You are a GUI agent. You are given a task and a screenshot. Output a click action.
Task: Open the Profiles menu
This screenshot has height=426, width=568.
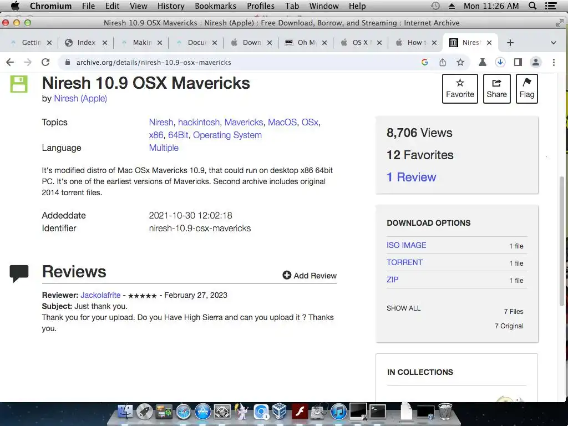click(261, 6)
